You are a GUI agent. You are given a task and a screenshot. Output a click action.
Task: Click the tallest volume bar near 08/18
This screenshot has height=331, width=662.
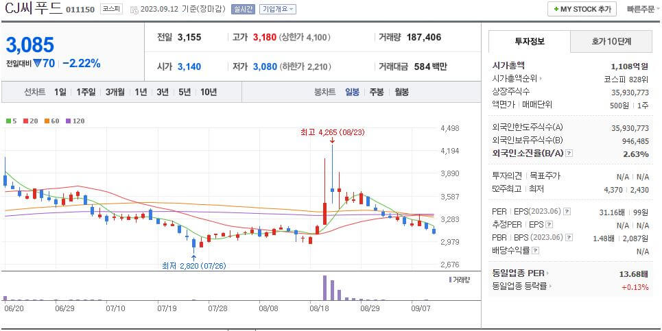tap(324, 288)
